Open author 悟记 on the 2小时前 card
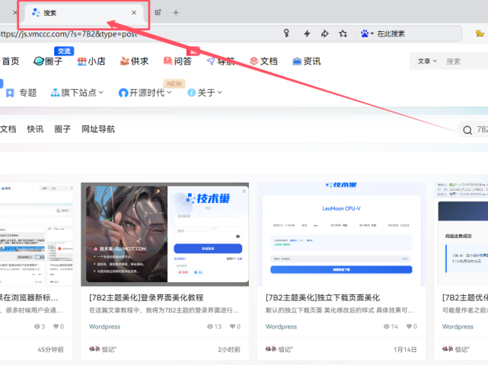The width and height of the screenshot is (488, 365). tap(102, 350)
